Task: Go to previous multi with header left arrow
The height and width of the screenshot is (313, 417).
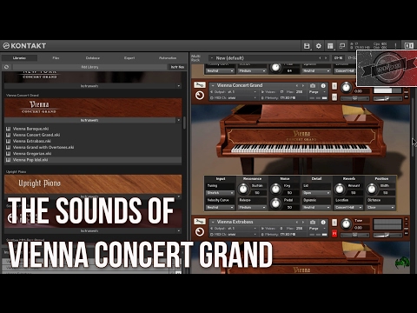Action: click(x=320, y=58)
